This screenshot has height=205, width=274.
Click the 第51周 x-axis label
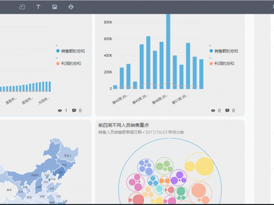[x=180, y=99]
